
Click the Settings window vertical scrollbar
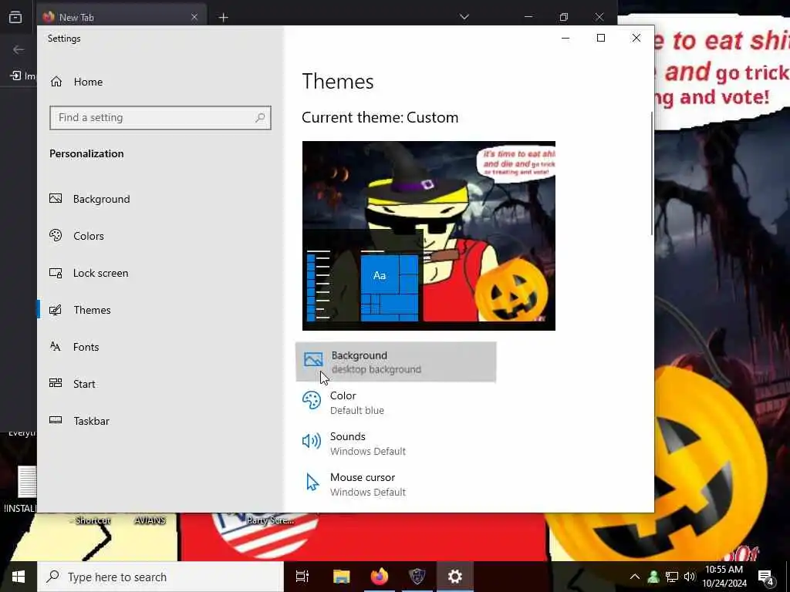point(652,173)
